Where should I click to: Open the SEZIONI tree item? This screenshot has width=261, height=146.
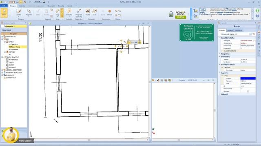pyautogui.click(x=11, y=65)
